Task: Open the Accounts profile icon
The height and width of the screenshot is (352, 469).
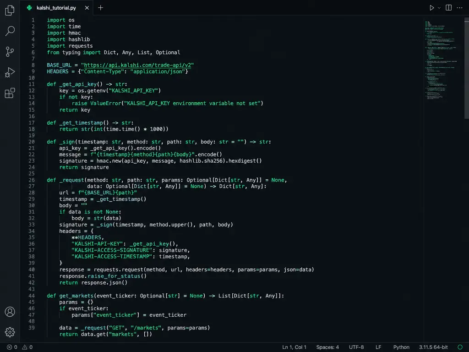Action: 10,312
